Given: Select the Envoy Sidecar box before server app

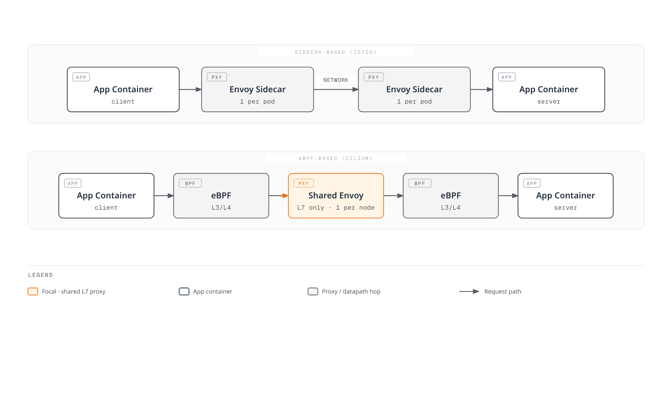Looking at the screenshot, I should point(414,89).
